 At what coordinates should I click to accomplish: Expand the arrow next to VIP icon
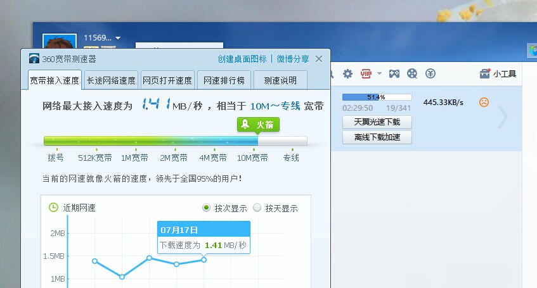379,73
